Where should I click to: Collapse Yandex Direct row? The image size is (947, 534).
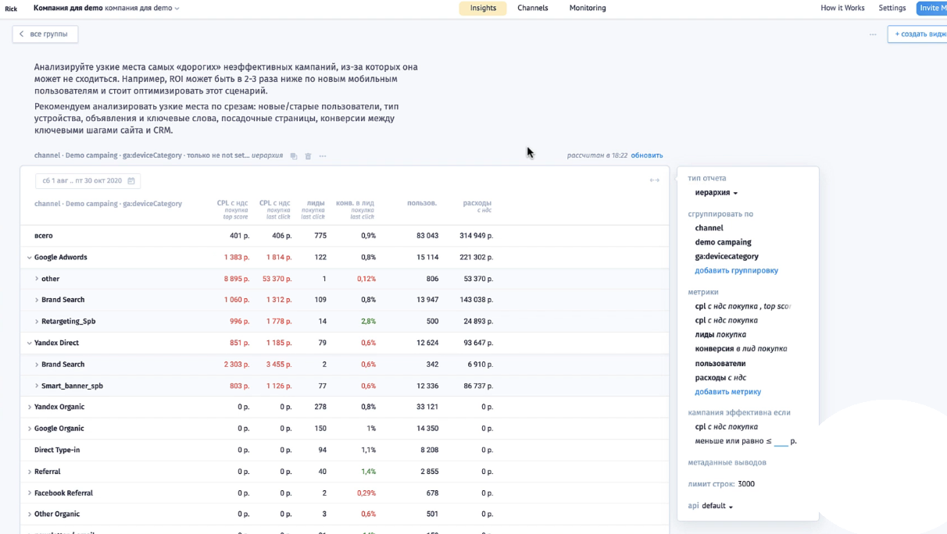29,343
